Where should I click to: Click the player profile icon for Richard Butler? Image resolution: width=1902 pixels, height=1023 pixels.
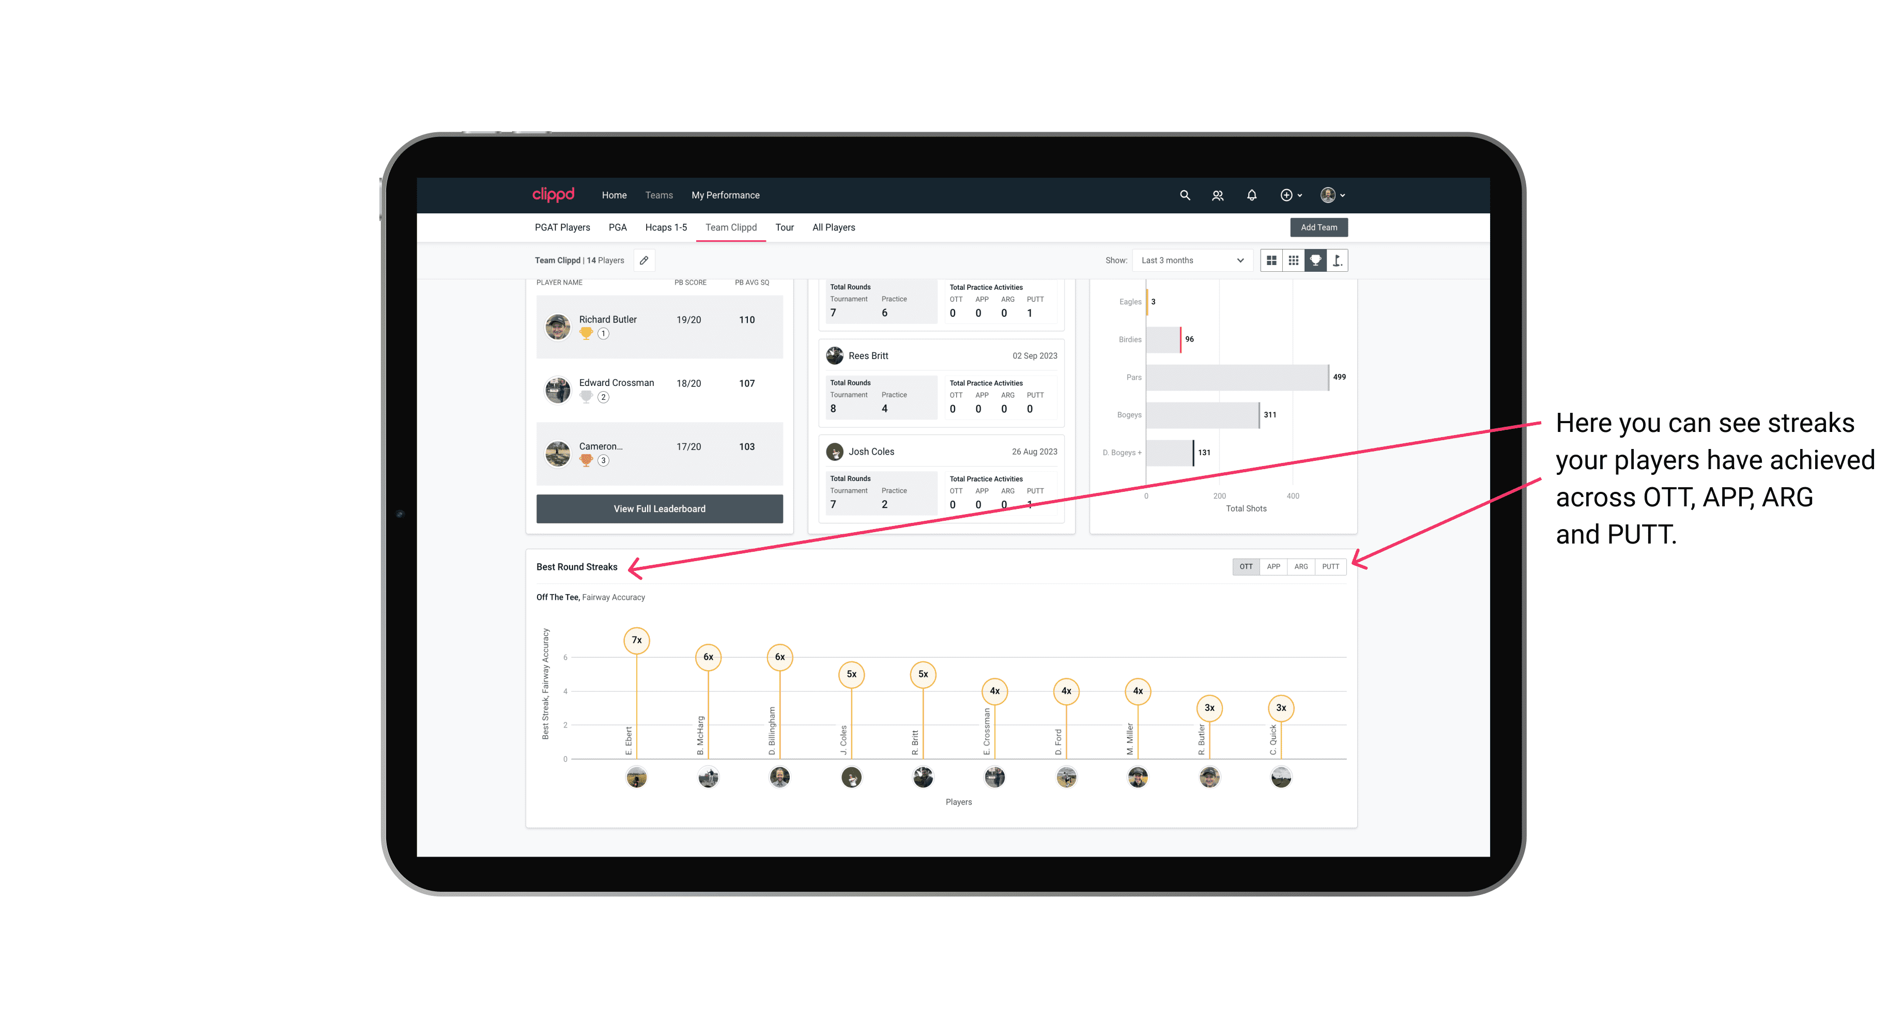click(558, 325)
